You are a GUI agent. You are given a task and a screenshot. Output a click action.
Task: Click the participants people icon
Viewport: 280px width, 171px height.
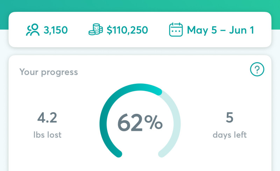tap(33, 30)
